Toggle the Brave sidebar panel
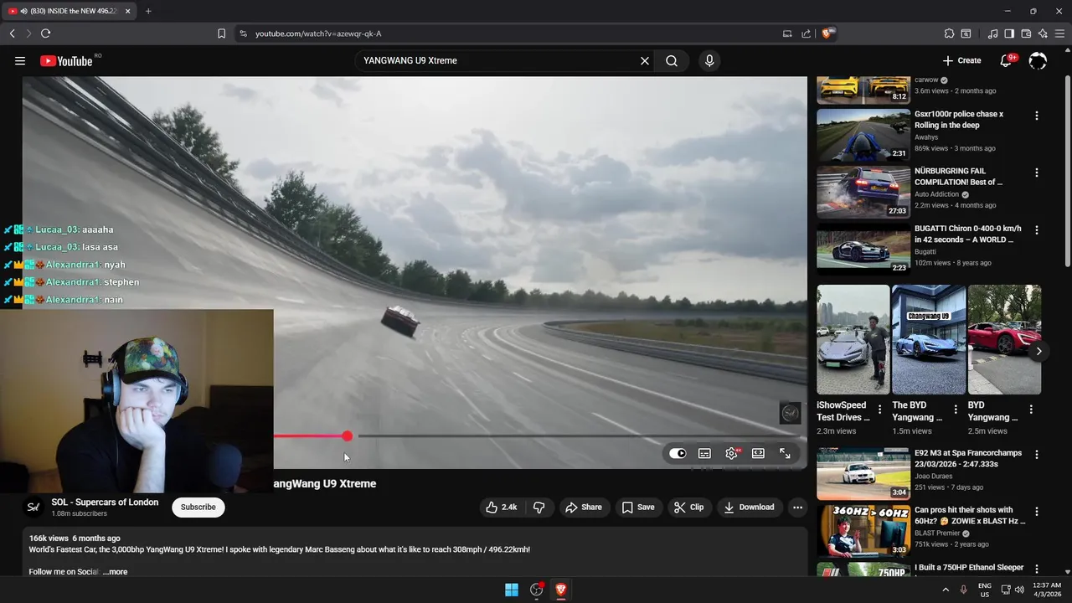 1009,33
